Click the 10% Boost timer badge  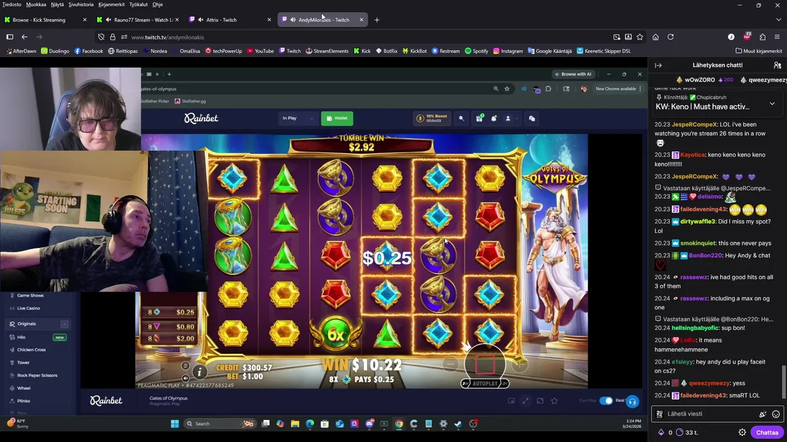pos(432,118)
